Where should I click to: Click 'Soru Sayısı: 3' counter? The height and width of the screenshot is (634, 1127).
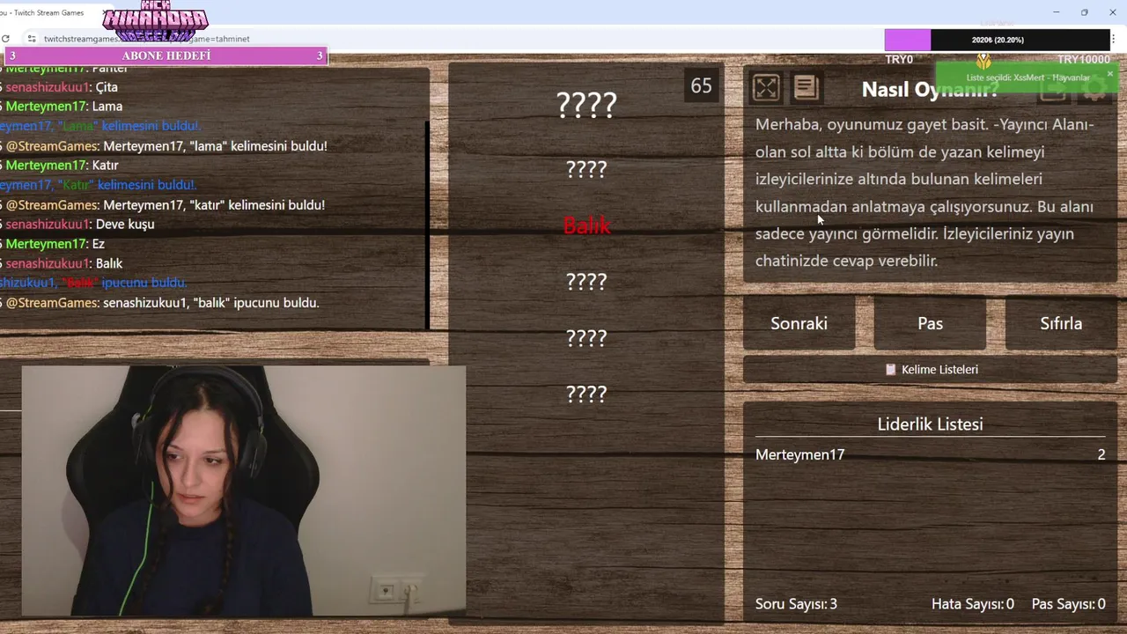pyautogui.click(x=796, y=604)
